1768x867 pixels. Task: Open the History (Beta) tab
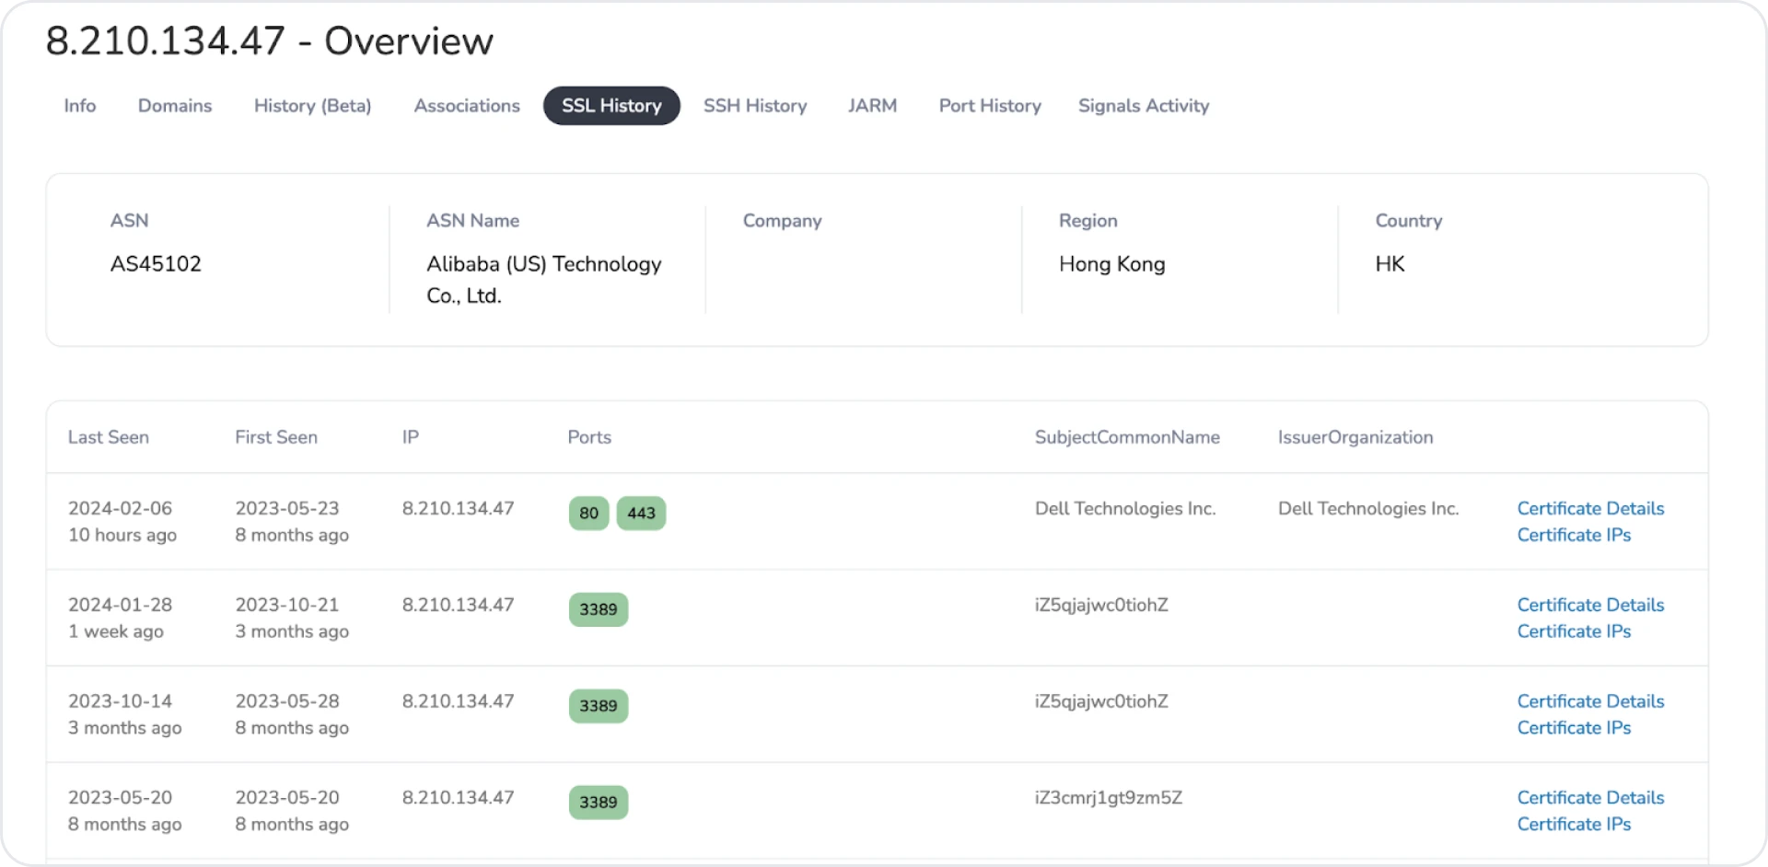313,106
